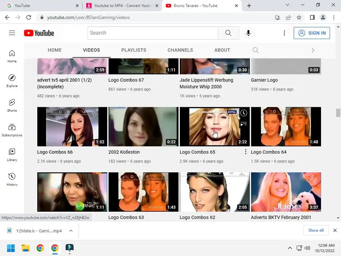Click the SIGN IN button
341x256 pixels.
click(312, 33)
